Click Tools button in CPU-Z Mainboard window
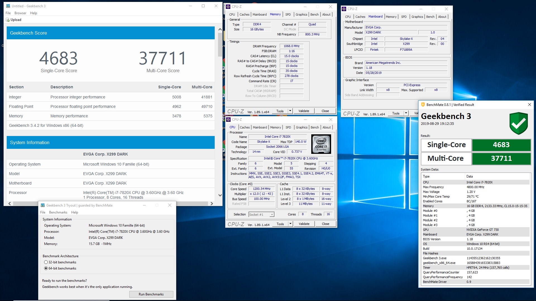Image resolution: width=536 pixels, height=301 pixels. click(396, 113)
